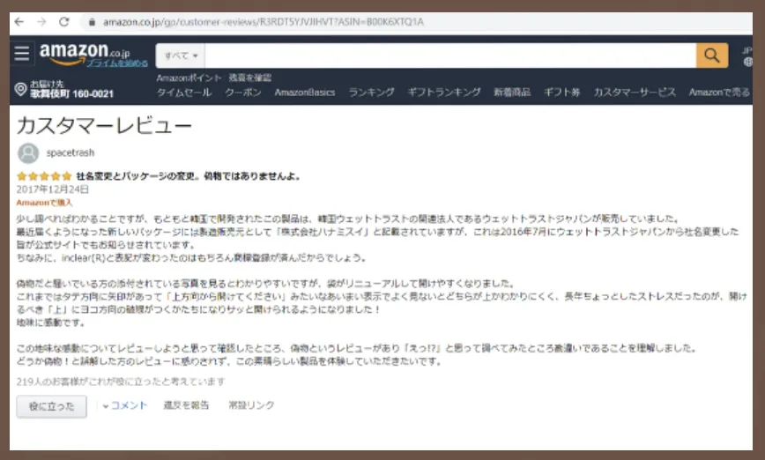Open the Amazonポイント link
This screenshot has width=765, height=460.
pyautogui.click(x=189, y=78)
